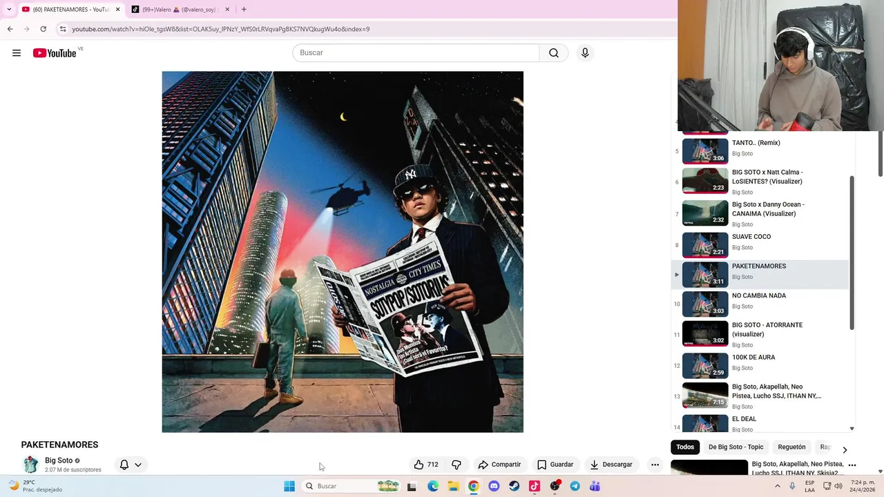Open Microsoft Teams from the taskbar

[x=595, y=486]
